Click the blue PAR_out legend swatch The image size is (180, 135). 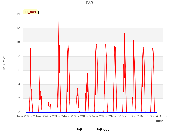point(92,130)
